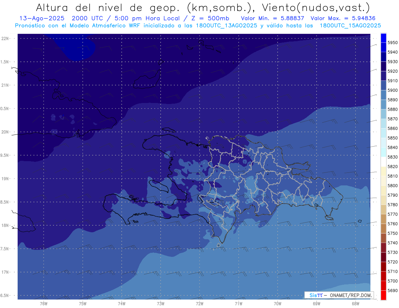
Task: Pick the bright red swatch below 5690
Action: (x=383, y=295)
